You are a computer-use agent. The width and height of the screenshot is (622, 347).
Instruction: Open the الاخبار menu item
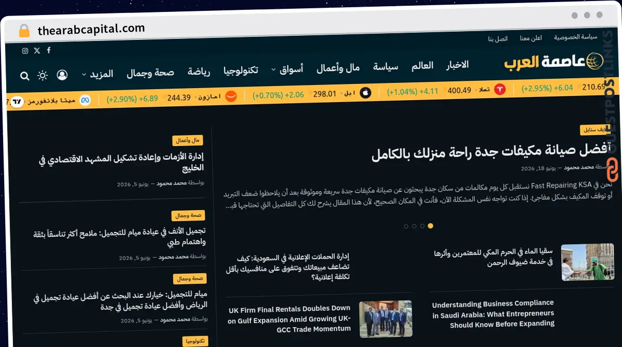pos(458,65)
